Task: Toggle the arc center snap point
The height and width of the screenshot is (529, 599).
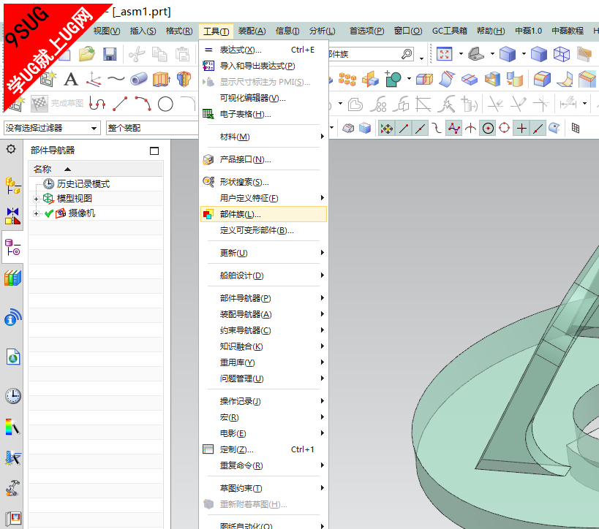Action: (x=488, y=129)
